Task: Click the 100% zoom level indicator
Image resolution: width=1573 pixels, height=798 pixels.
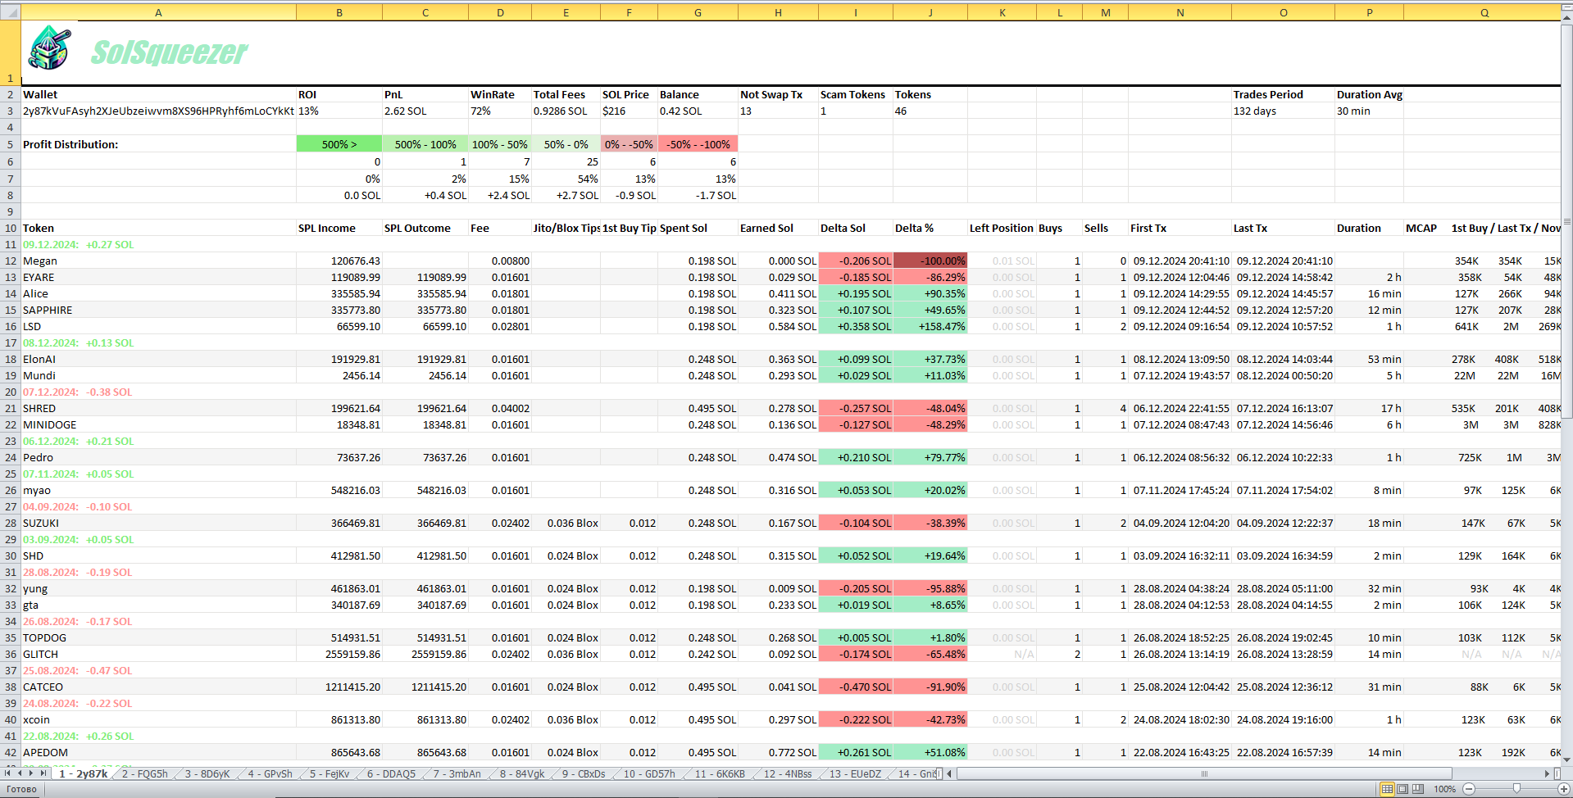Action: click(x=1445, y=789)
